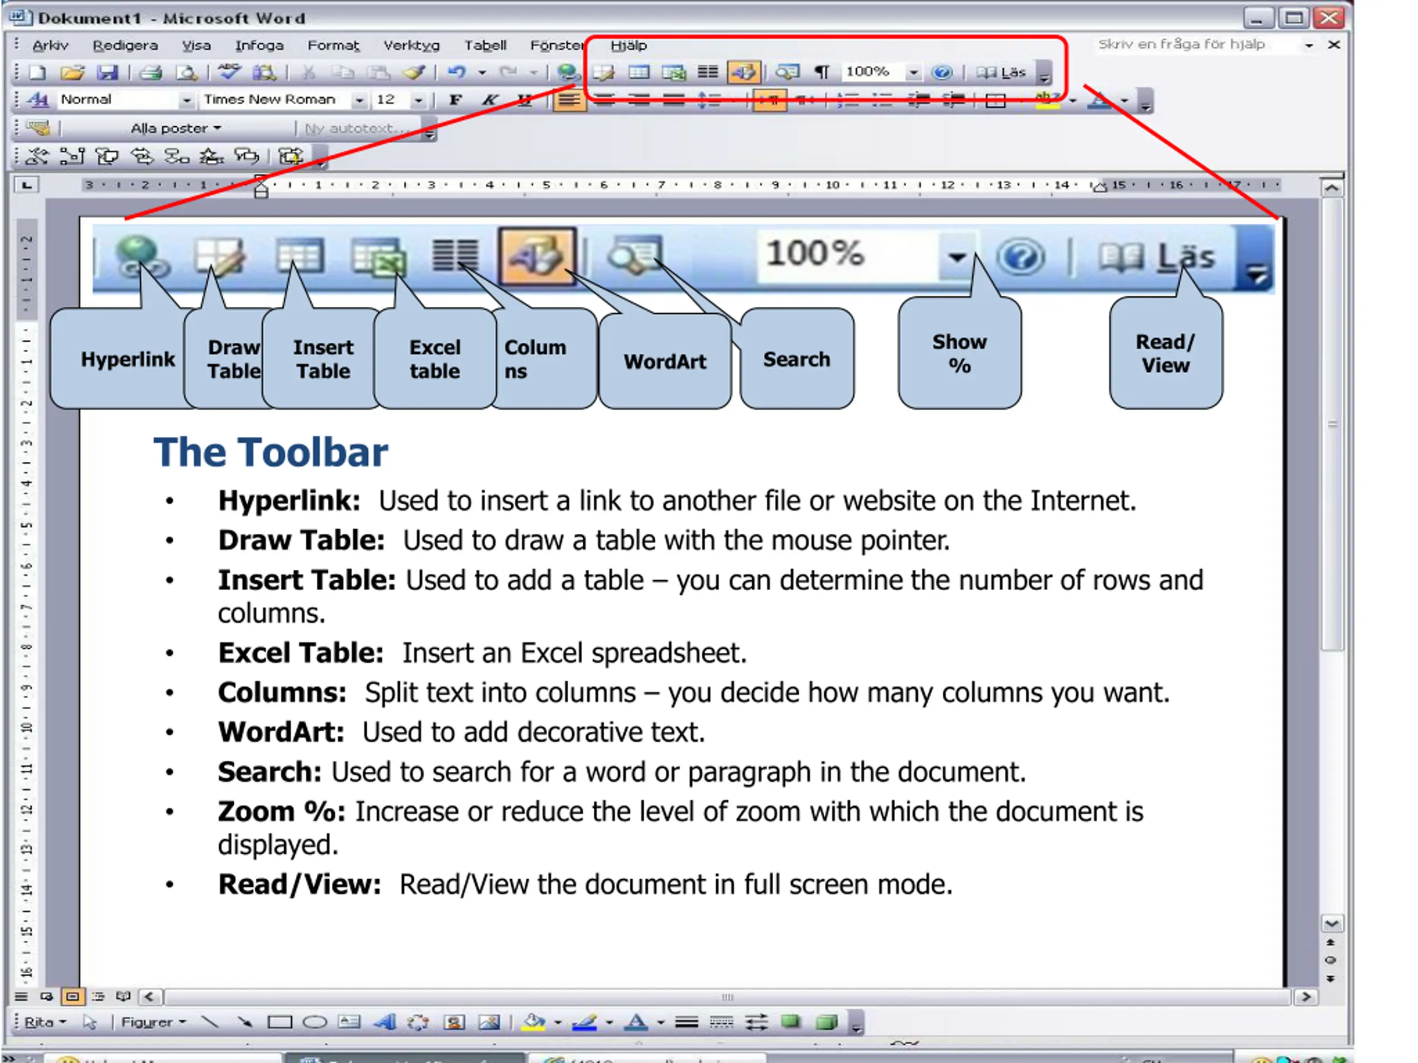1418x1063 pixels.
Task: Select the Line tool in the Drawing toolbar
Action: (x=209, y=1022)
